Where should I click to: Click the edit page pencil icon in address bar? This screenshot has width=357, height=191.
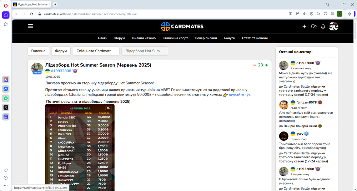298,14
